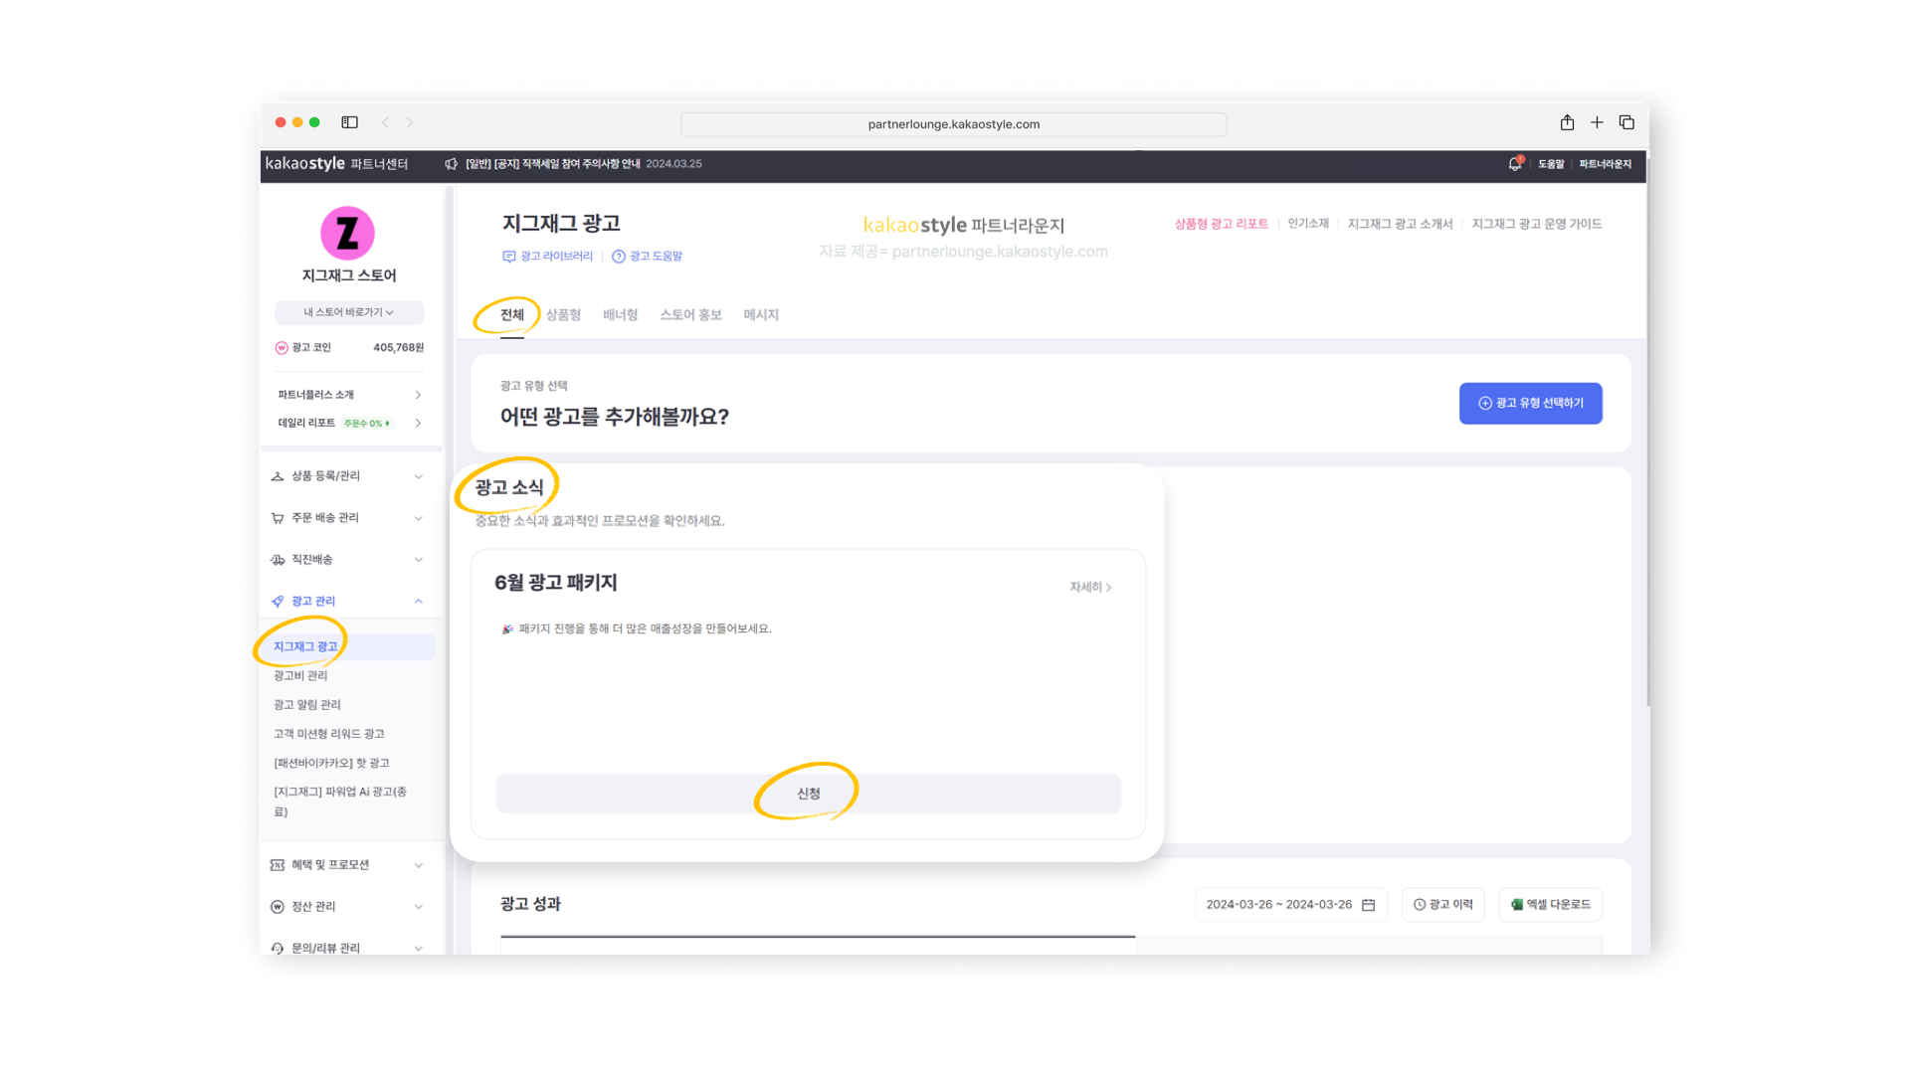
Task: Open the calendar icon in date range
Action: click(x=1369, y=905)
